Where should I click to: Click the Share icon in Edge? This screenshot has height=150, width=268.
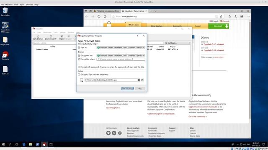tap(242, 16)
